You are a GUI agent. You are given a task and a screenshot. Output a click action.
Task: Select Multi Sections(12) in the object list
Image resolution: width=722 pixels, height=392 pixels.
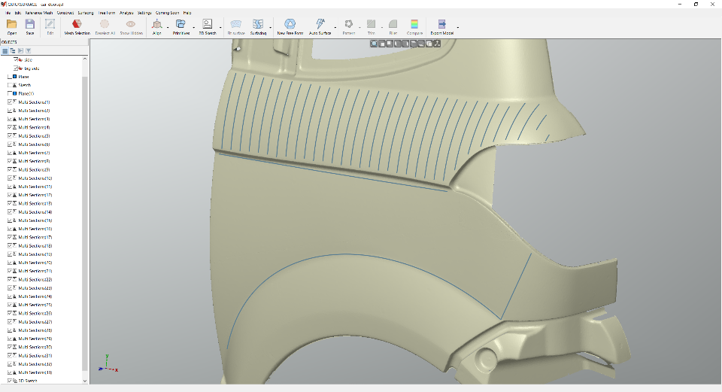click(35, 195)
